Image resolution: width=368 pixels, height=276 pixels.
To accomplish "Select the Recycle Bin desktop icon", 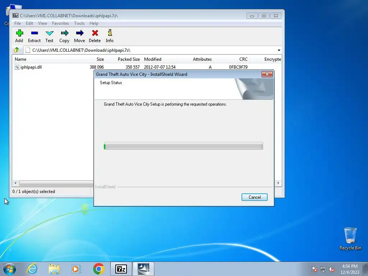I will coord(350,239).
